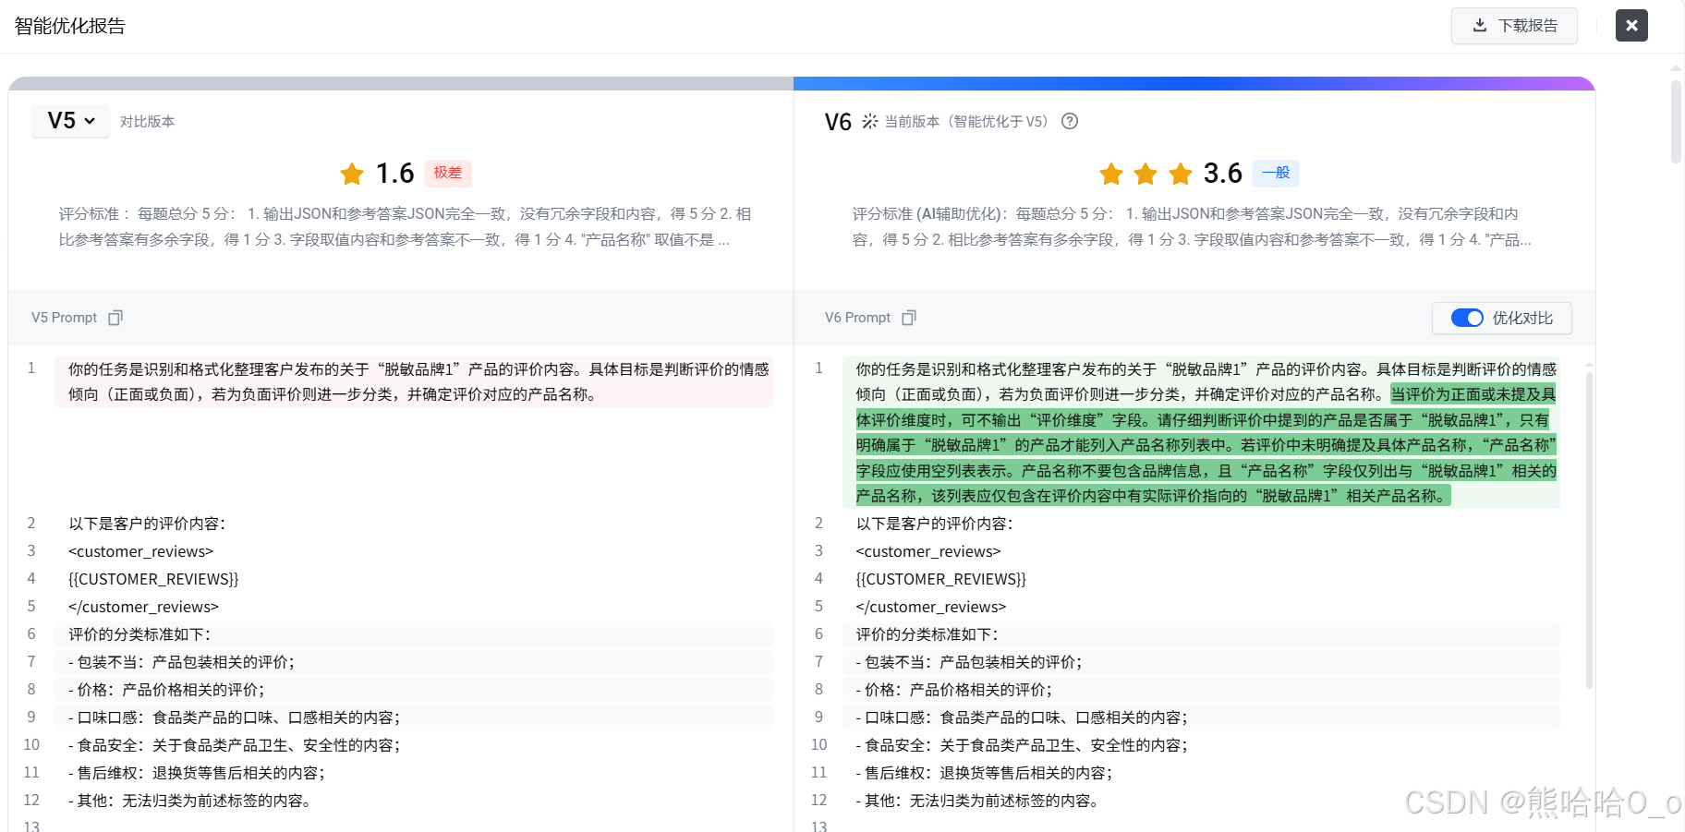1685x832 pixels.
Task: Click V5 line 包装不当 category
Action: click(181, 662)
